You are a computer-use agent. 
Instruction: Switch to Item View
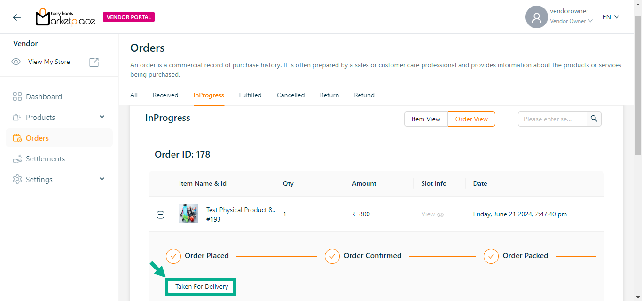click(426, 119)
